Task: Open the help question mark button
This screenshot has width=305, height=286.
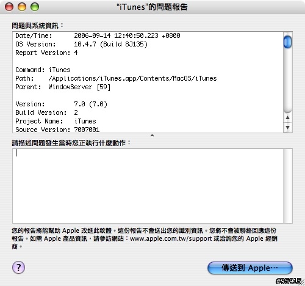Action: [x=18, y=267]
